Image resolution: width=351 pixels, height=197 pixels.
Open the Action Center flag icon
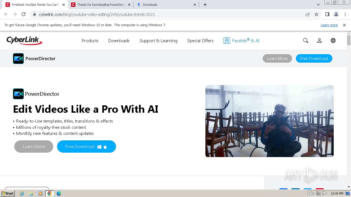click(325, 193)
